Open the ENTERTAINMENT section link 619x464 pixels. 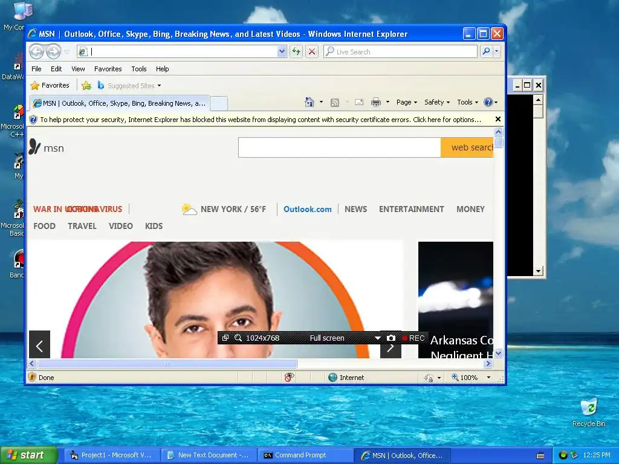tap(411, 209)
